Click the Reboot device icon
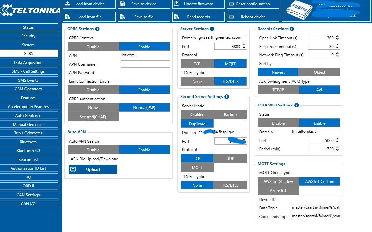 click(x=231, y=17)
